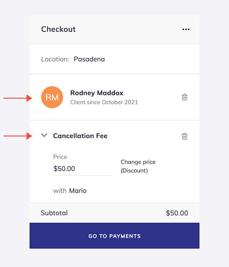Click the word 'with' before Mario
The width and height of the screenshot is (229, 267).
(x=60, y=191)
